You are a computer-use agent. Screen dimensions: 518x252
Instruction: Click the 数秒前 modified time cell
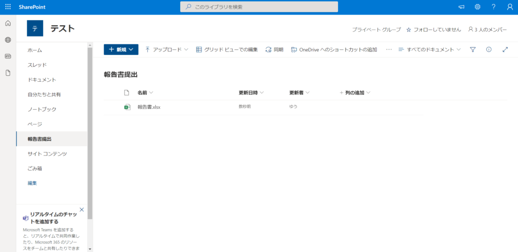245,107
